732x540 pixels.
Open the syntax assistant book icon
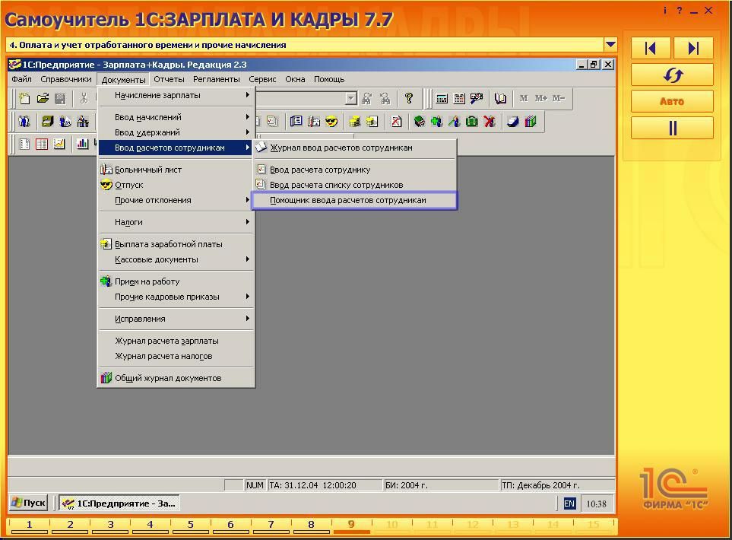coord(500,98)
